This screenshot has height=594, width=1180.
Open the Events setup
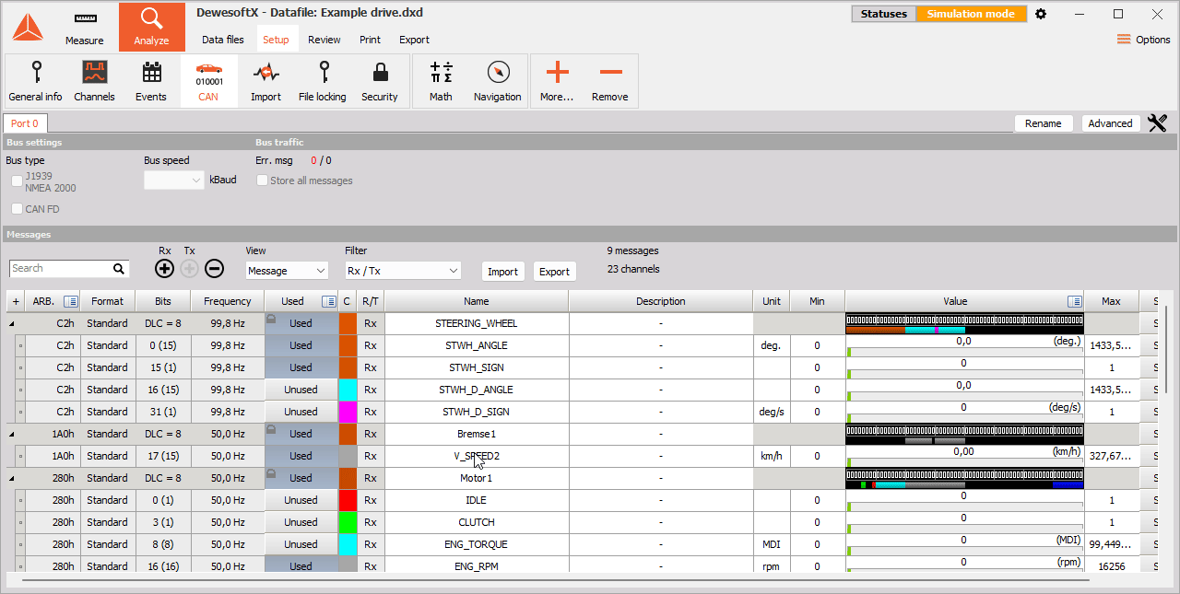click(151, 81)
